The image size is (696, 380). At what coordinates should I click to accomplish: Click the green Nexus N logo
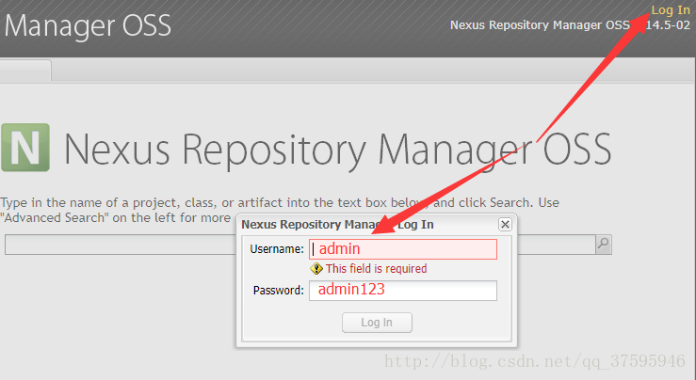click(x=25, y=148)
